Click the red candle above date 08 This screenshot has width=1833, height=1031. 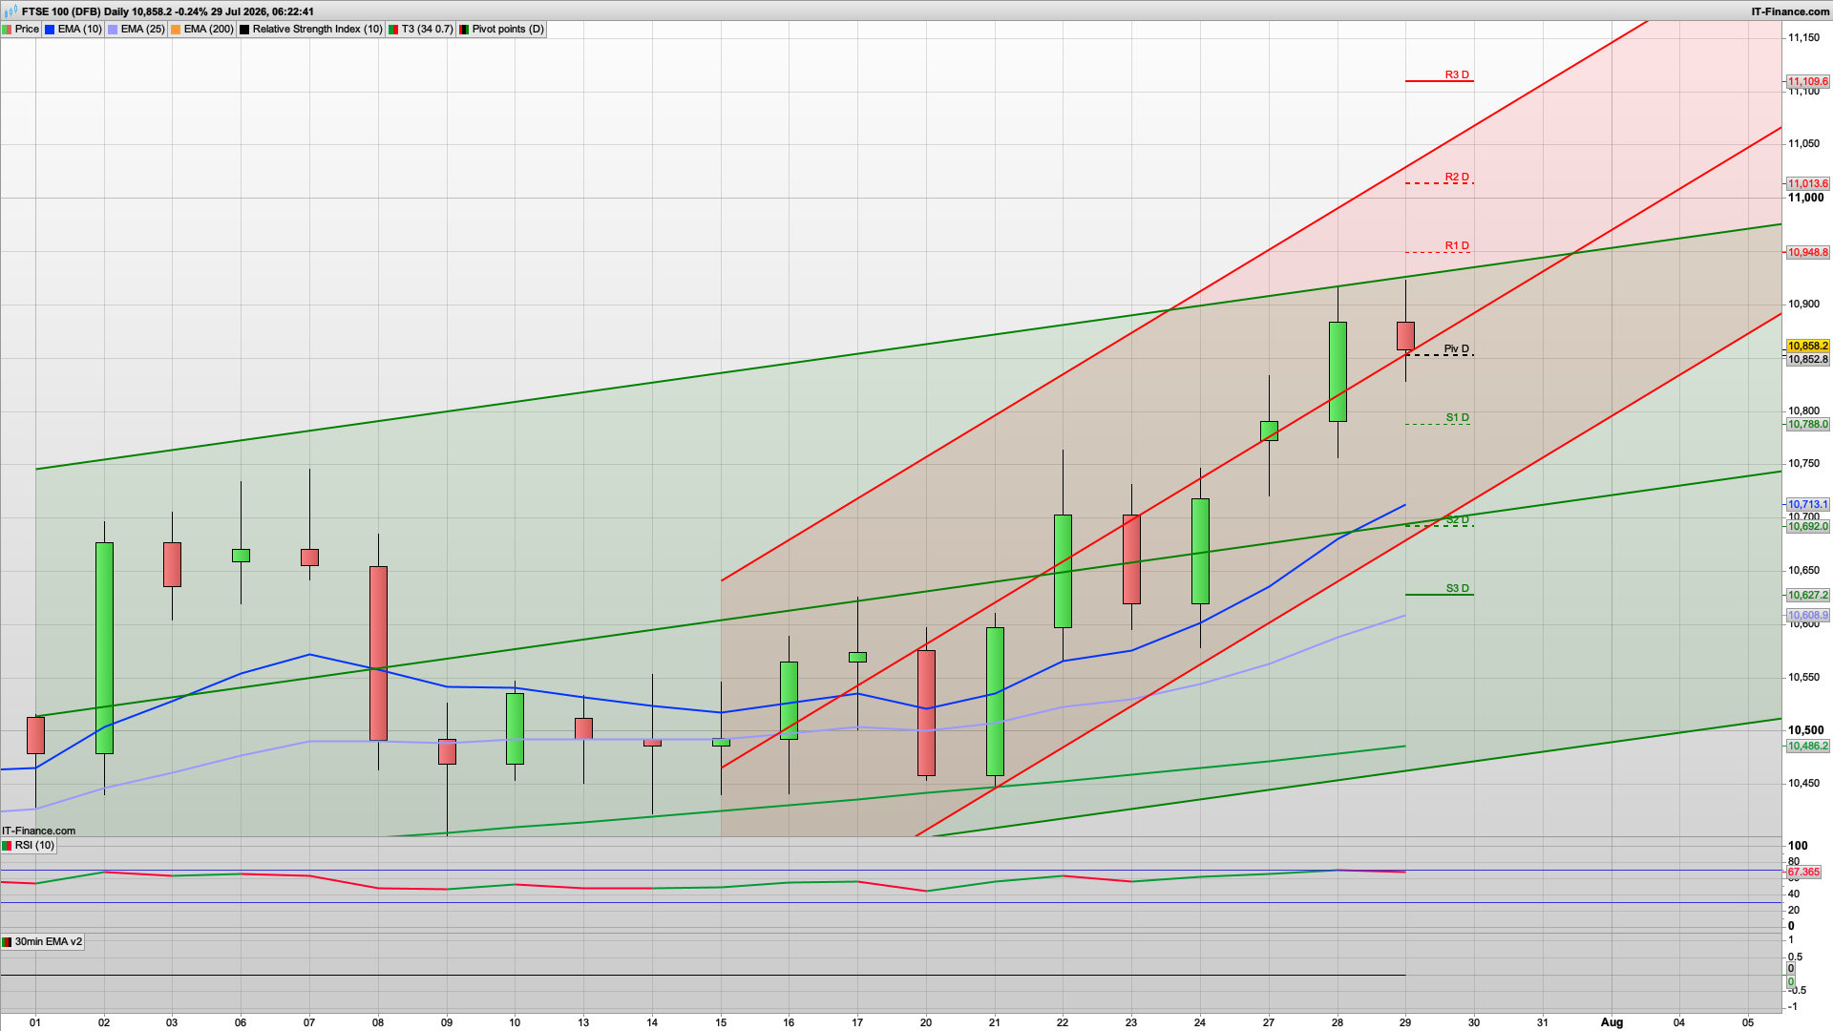click(x=378, y=654)
